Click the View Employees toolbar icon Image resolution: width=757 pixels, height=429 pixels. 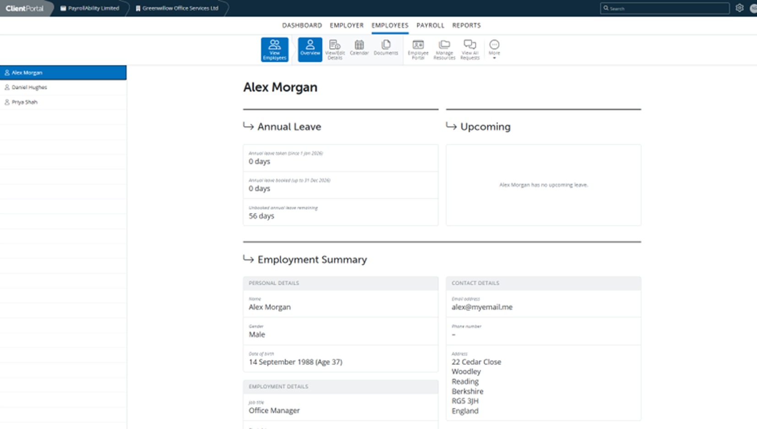[274, 49]
